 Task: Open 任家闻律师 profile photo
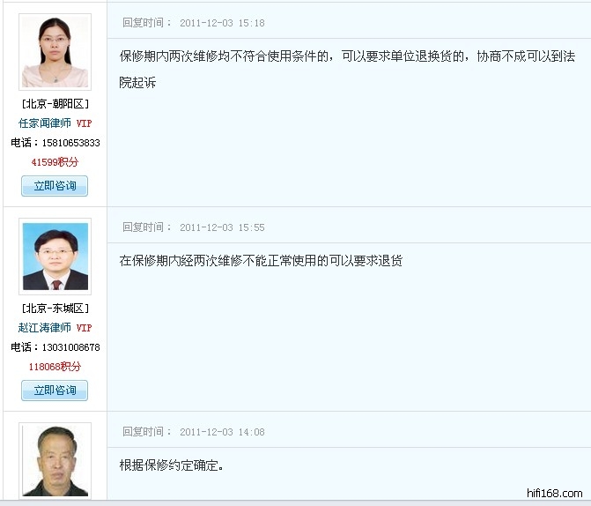(55, 52)
